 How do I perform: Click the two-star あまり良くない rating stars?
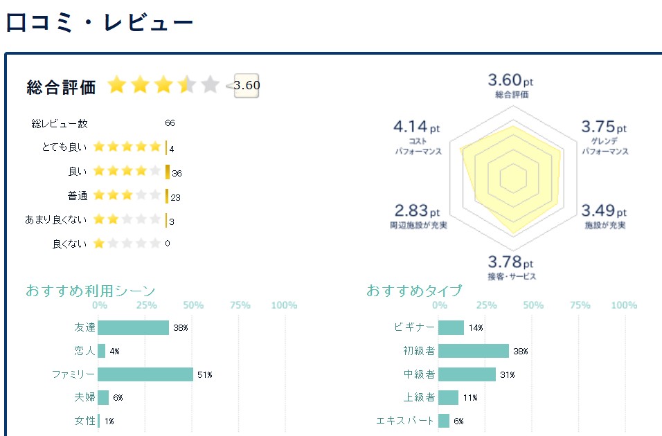[127, 220]
